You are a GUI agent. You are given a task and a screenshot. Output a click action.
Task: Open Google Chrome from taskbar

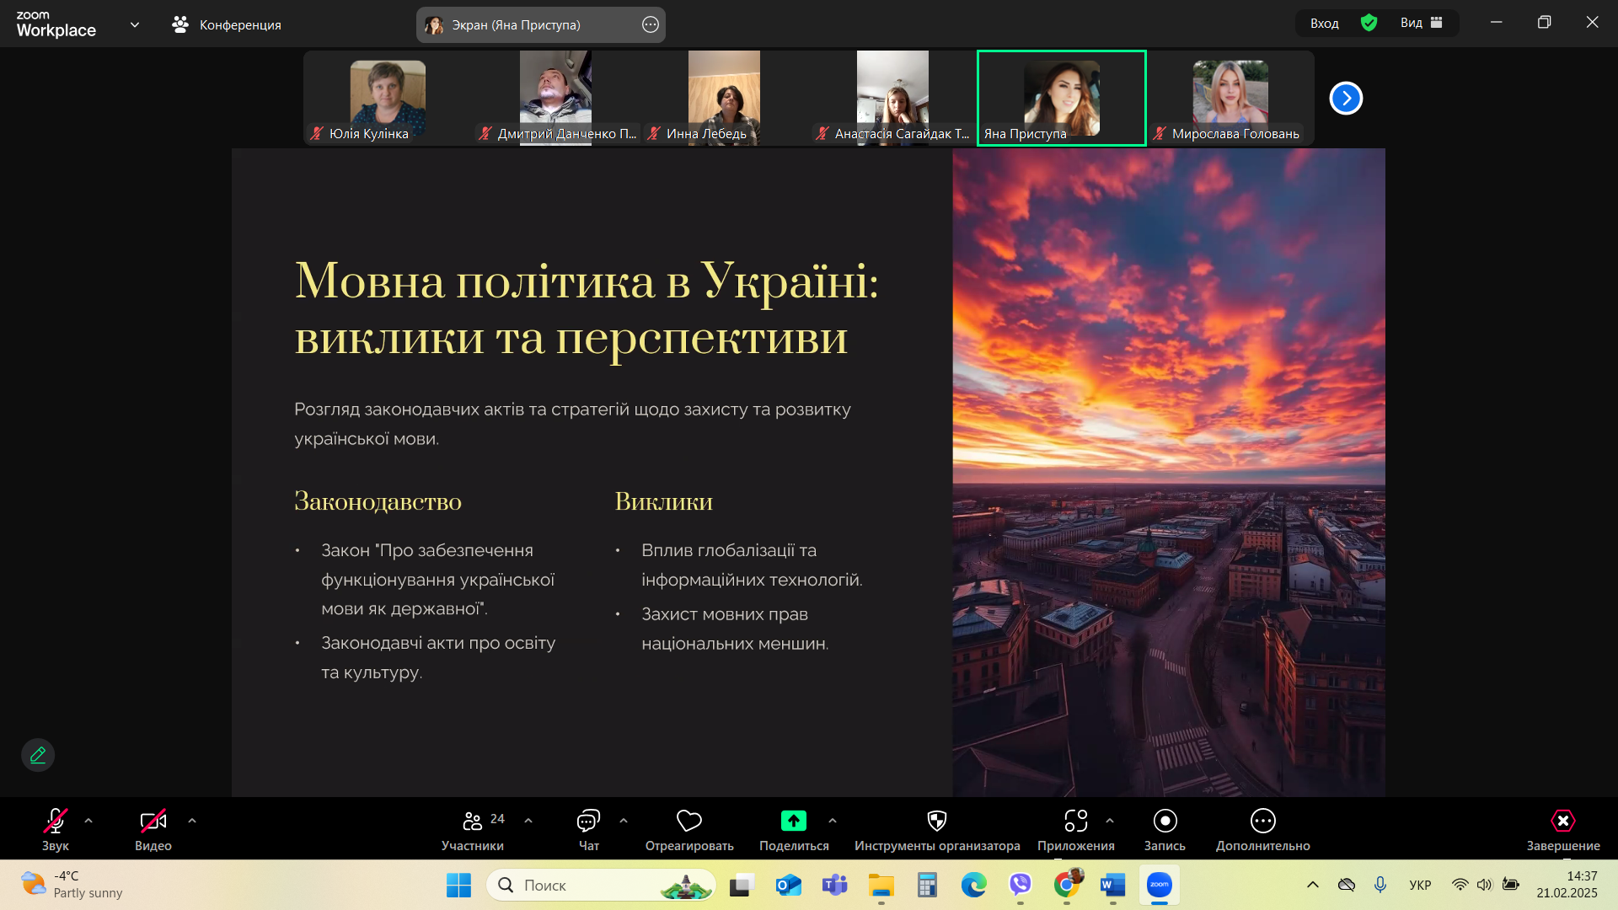click(1067, 885)
